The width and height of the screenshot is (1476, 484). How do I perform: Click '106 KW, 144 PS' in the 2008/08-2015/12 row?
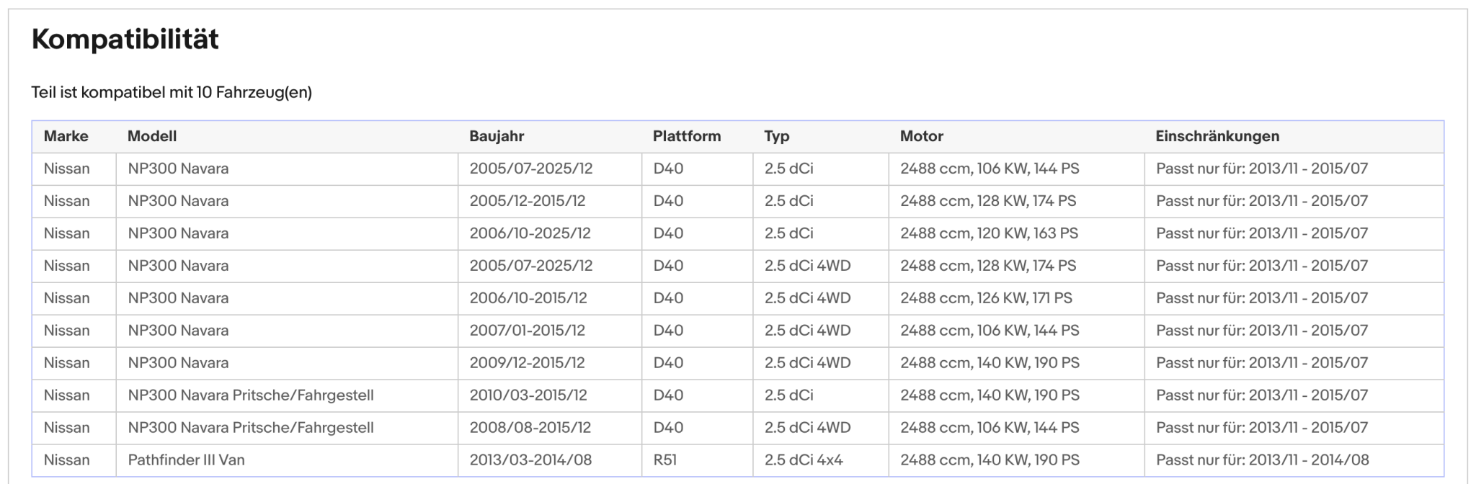1028,428
